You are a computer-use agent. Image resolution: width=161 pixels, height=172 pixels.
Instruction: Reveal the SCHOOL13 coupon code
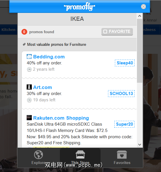[121, 94]
